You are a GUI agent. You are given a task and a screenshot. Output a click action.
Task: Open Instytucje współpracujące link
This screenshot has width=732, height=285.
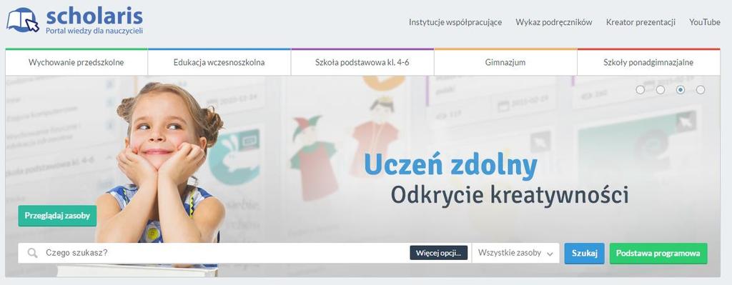click(x=455, y=22)
